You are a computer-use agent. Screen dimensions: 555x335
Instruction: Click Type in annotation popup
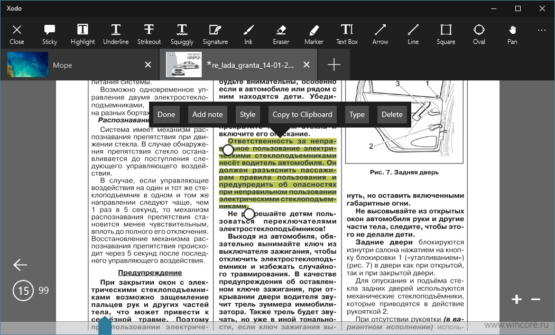coord(357,114)
